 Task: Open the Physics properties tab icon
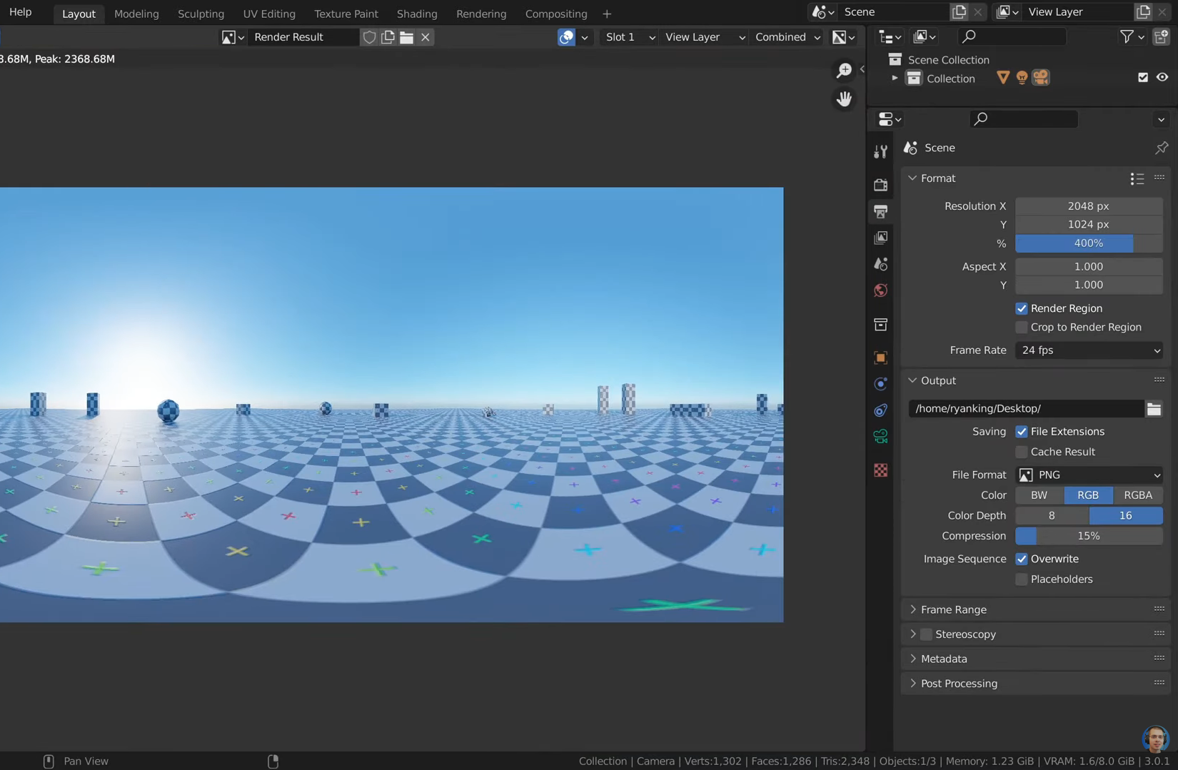pos(880,384)
